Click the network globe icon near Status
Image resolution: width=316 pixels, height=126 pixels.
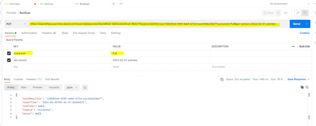pyautogui.click(x=222, y=79)
